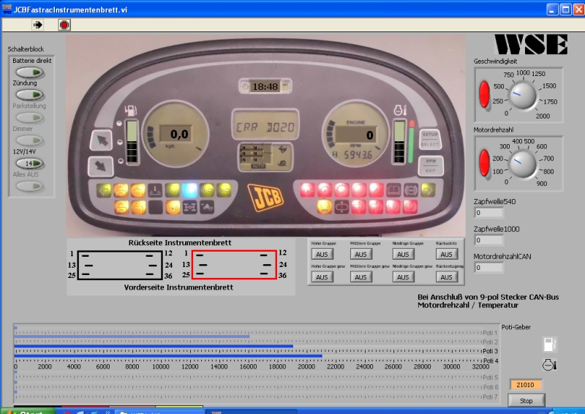Click the Windows Start button
Viewport: 585px width, 414px height.
28,411
